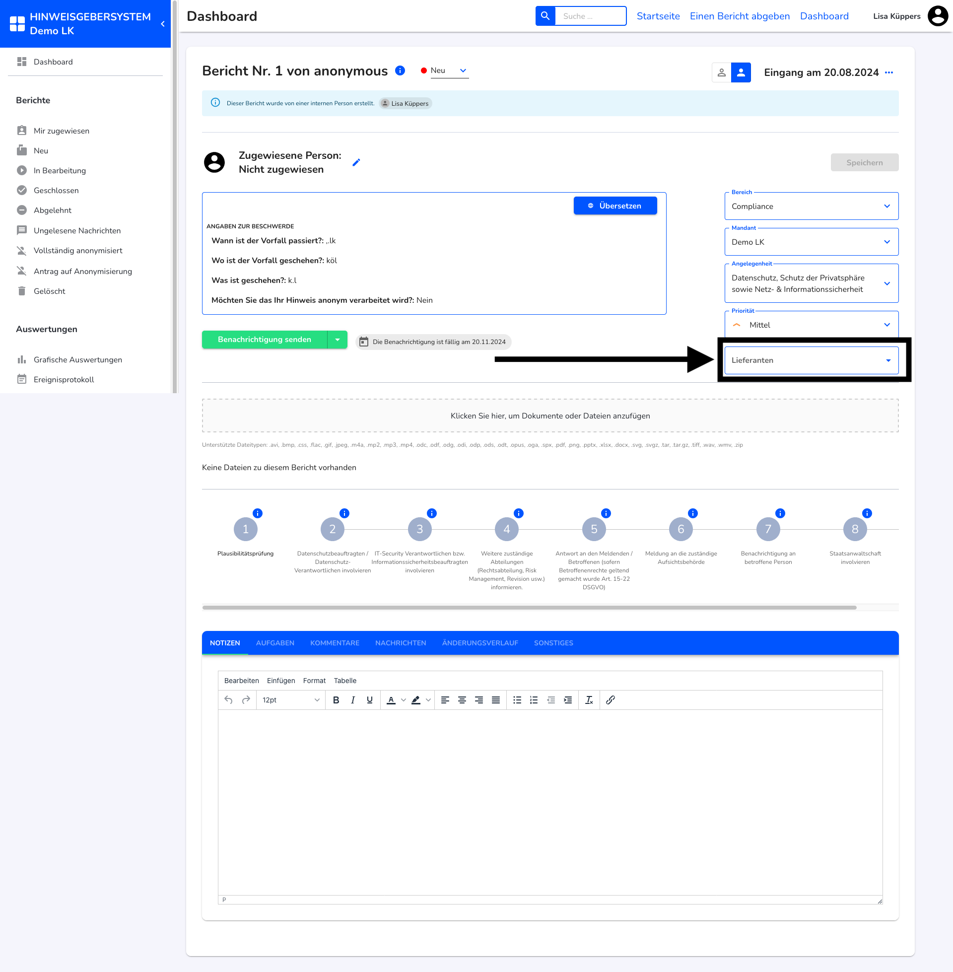Open the Priorität Mittel dropdown
Image resolution: width=953 pixels, height=972 pixels.
811,325
